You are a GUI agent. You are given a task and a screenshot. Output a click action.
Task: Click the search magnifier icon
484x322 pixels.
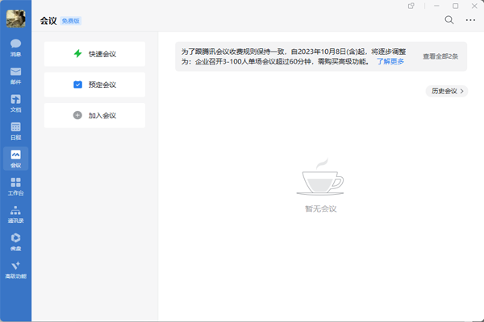click(449, 20)
